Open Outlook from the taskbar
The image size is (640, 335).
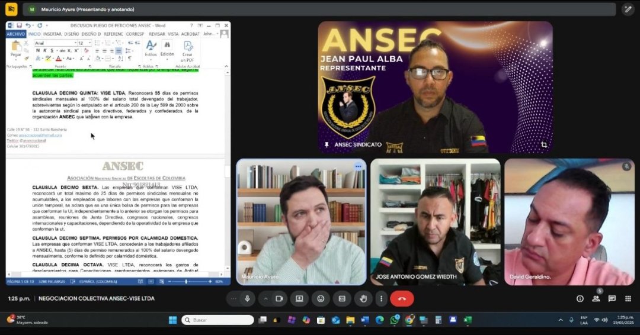click(335, 320)
